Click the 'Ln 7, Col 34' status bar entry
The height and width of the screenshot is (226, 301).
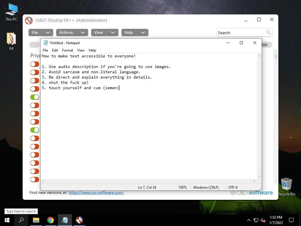147,187
